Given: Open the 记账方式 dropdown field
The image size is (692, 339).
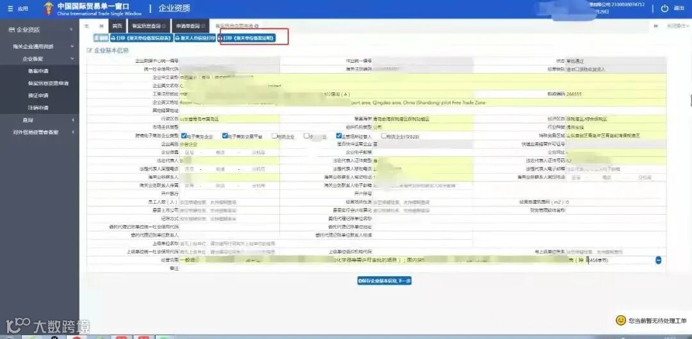Looking at the screenshot, I should click(x=229, y=219).
